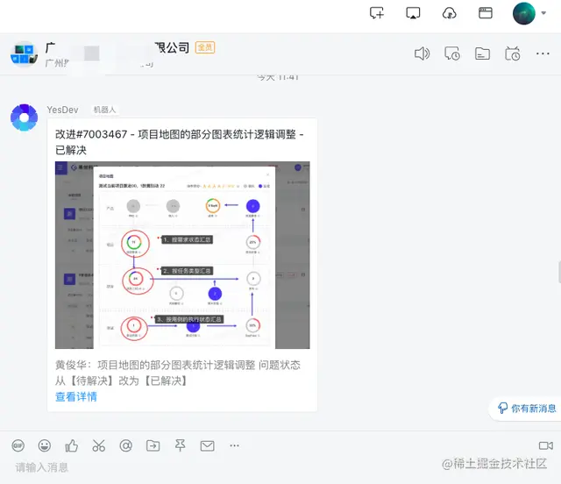Click the 机器人 tag label
The height and width of the screenshot is (484, 561).
[104, 110]
